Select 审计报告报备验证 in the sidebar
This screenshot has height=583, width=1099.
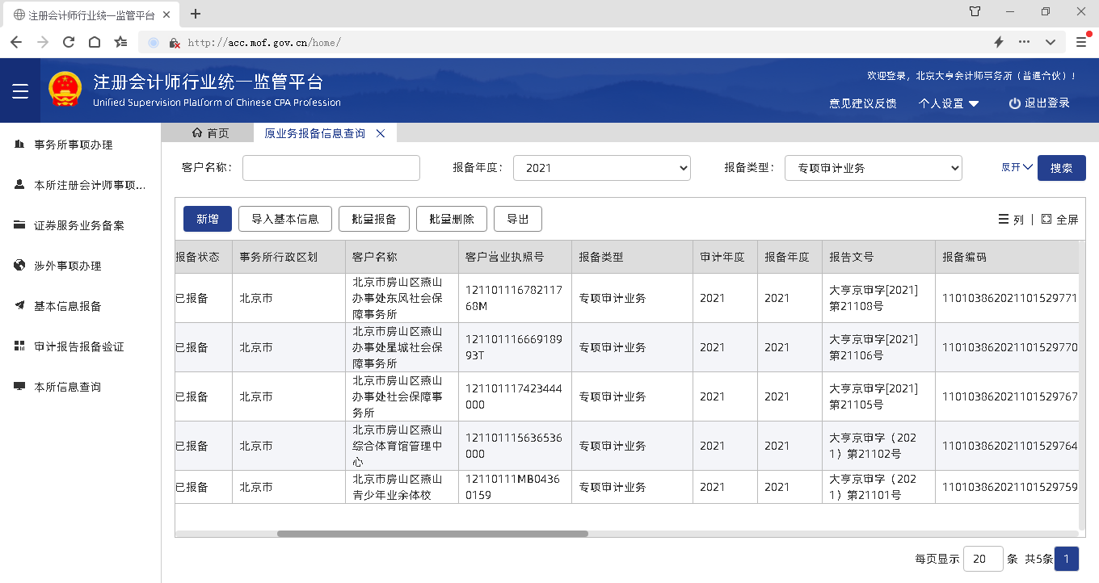(79, 347)
